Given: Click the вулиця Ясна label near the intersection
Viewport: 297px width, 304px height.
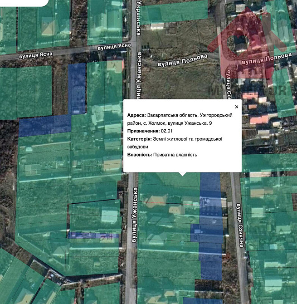Looking at the screenshot, I should 114,46.
